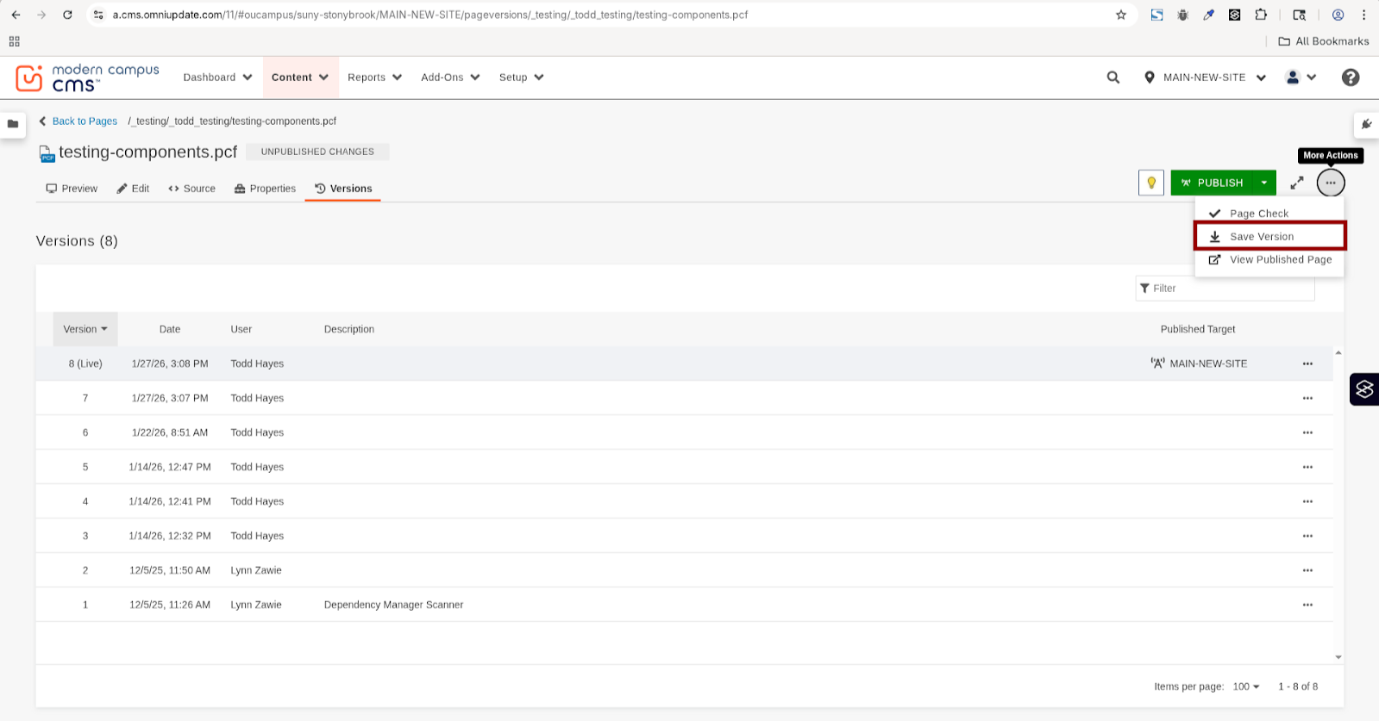This screenshot has width=1379, height=721.
Task: Click the lightbulb page status icon
Action: pos(1151,183)
